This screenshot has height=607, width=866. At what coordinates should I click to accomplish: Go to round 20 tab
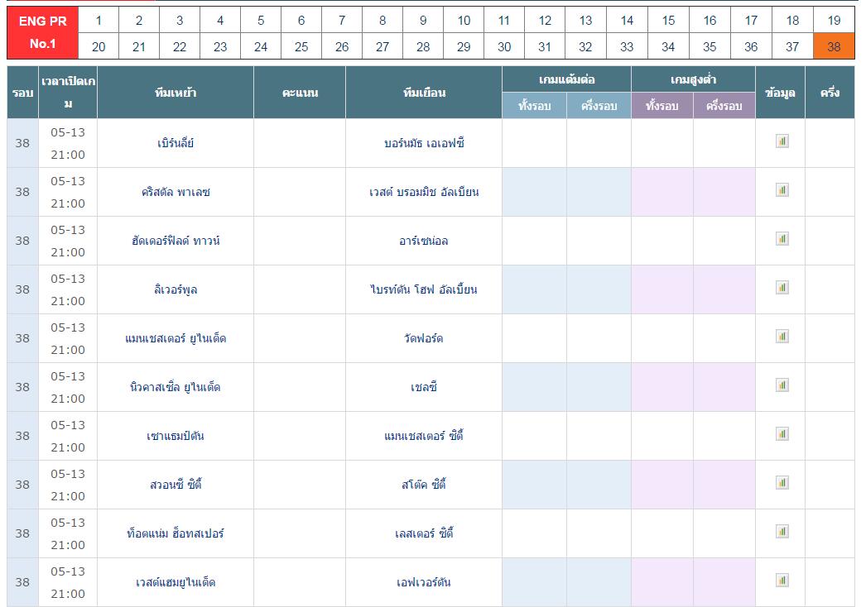99,46
